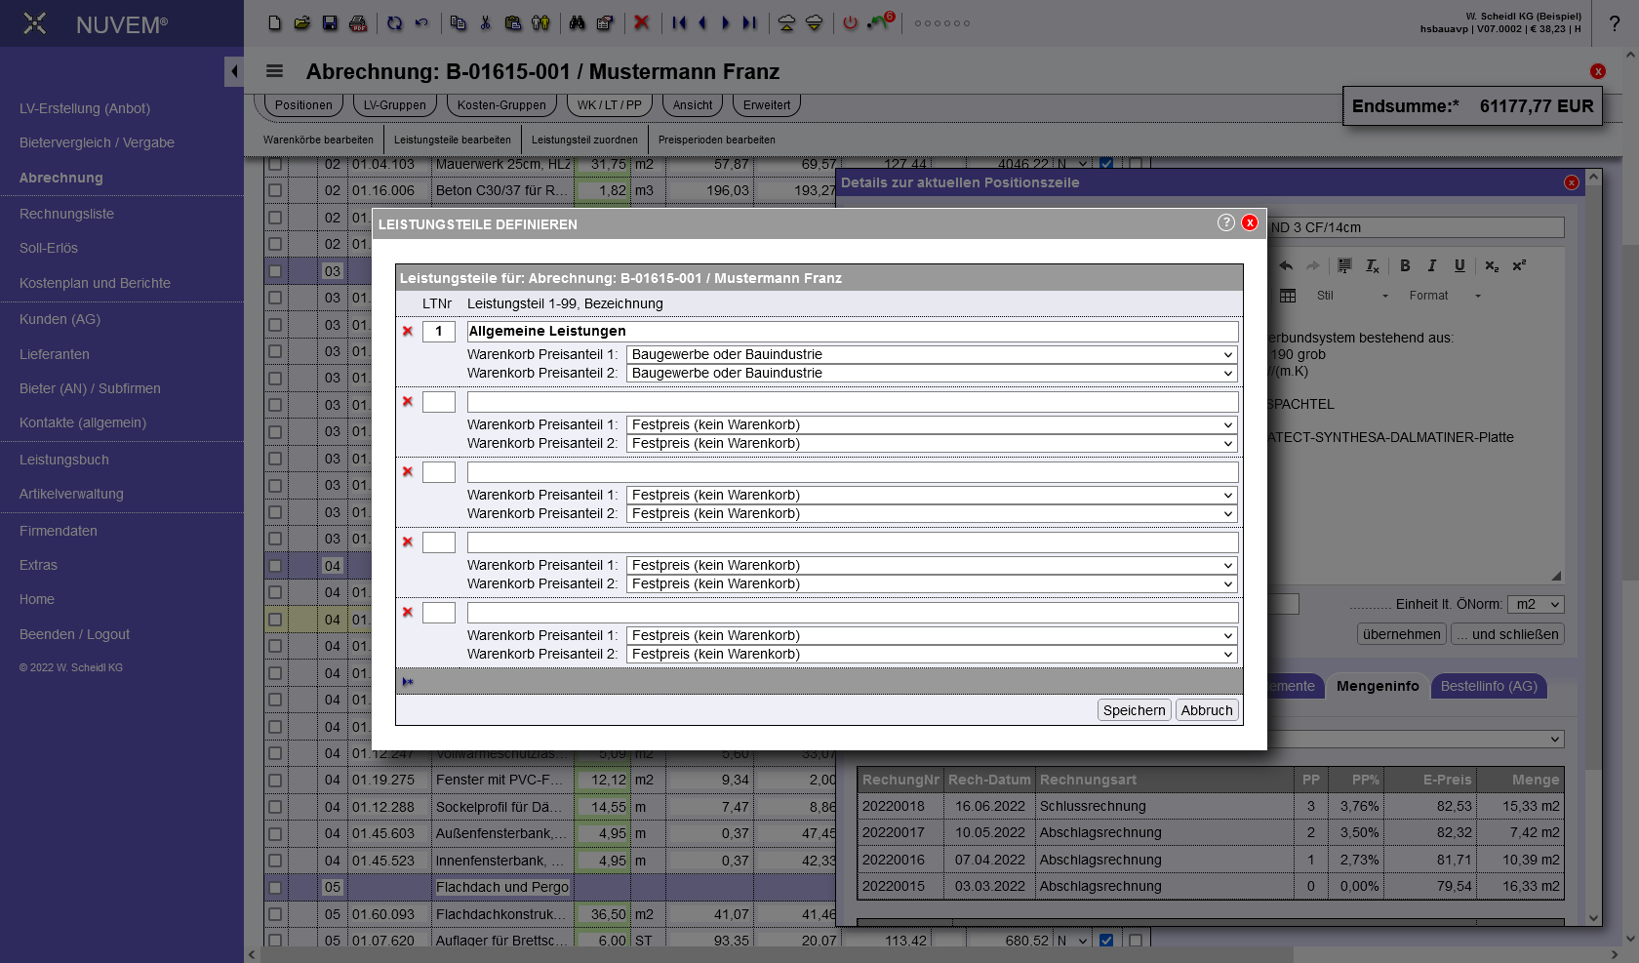Viewport: 1639px width, 963px height.
Task: Toggle checkbox for Flachdach und Pergo row
Action: coord(275,888)
